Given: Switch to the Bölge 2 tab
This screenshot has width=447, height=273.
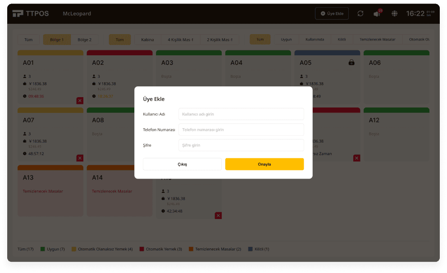Looking at the screenshot, I should 84,40.
